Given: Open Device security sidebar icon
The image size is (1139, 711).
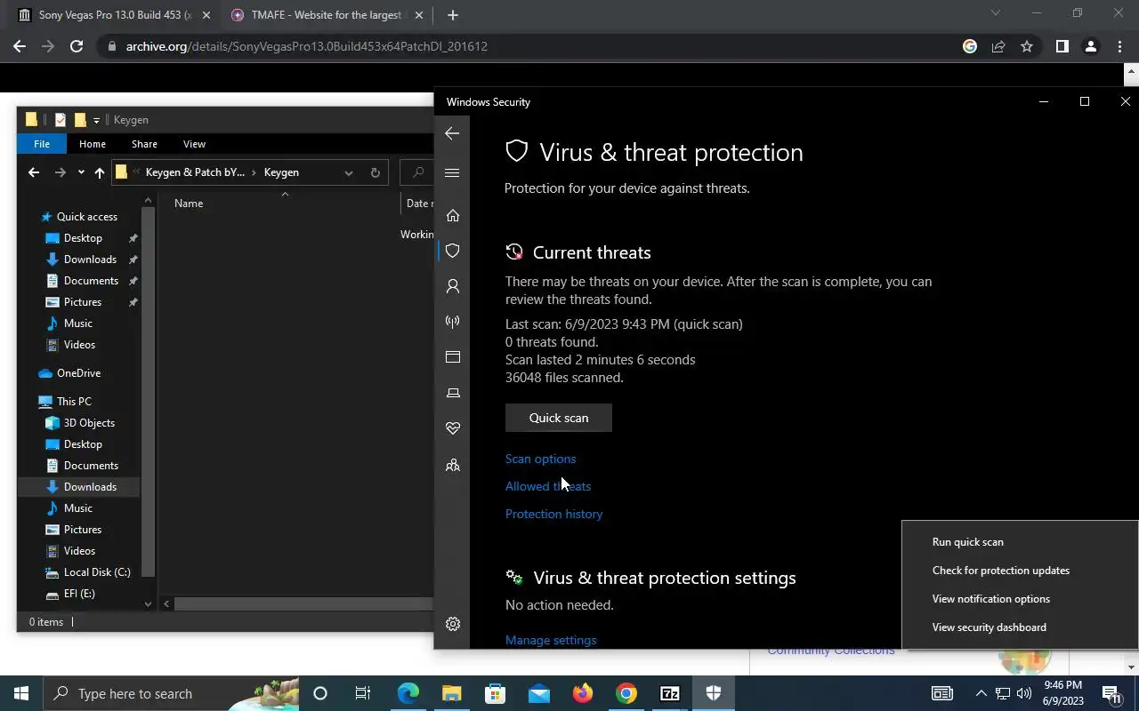Looking at the screenshot, I should (x=453, y=393).
